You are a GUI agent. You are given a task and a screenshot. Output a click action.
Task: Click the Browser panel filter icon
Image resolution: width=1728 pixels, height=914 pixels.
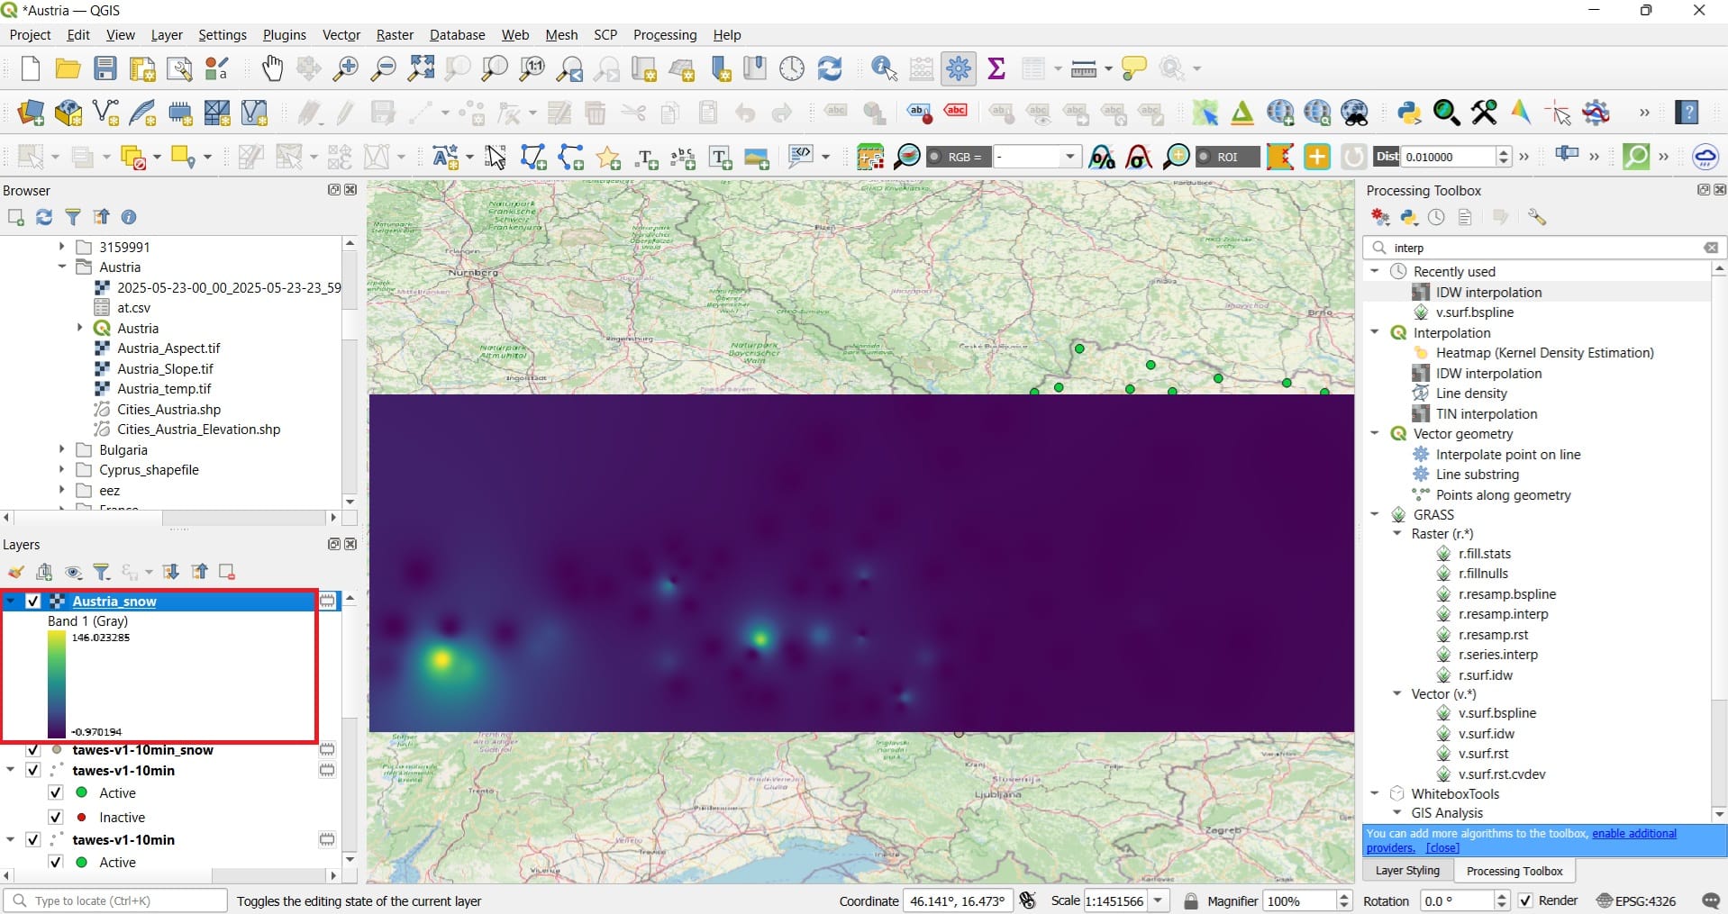pos(73,217)
